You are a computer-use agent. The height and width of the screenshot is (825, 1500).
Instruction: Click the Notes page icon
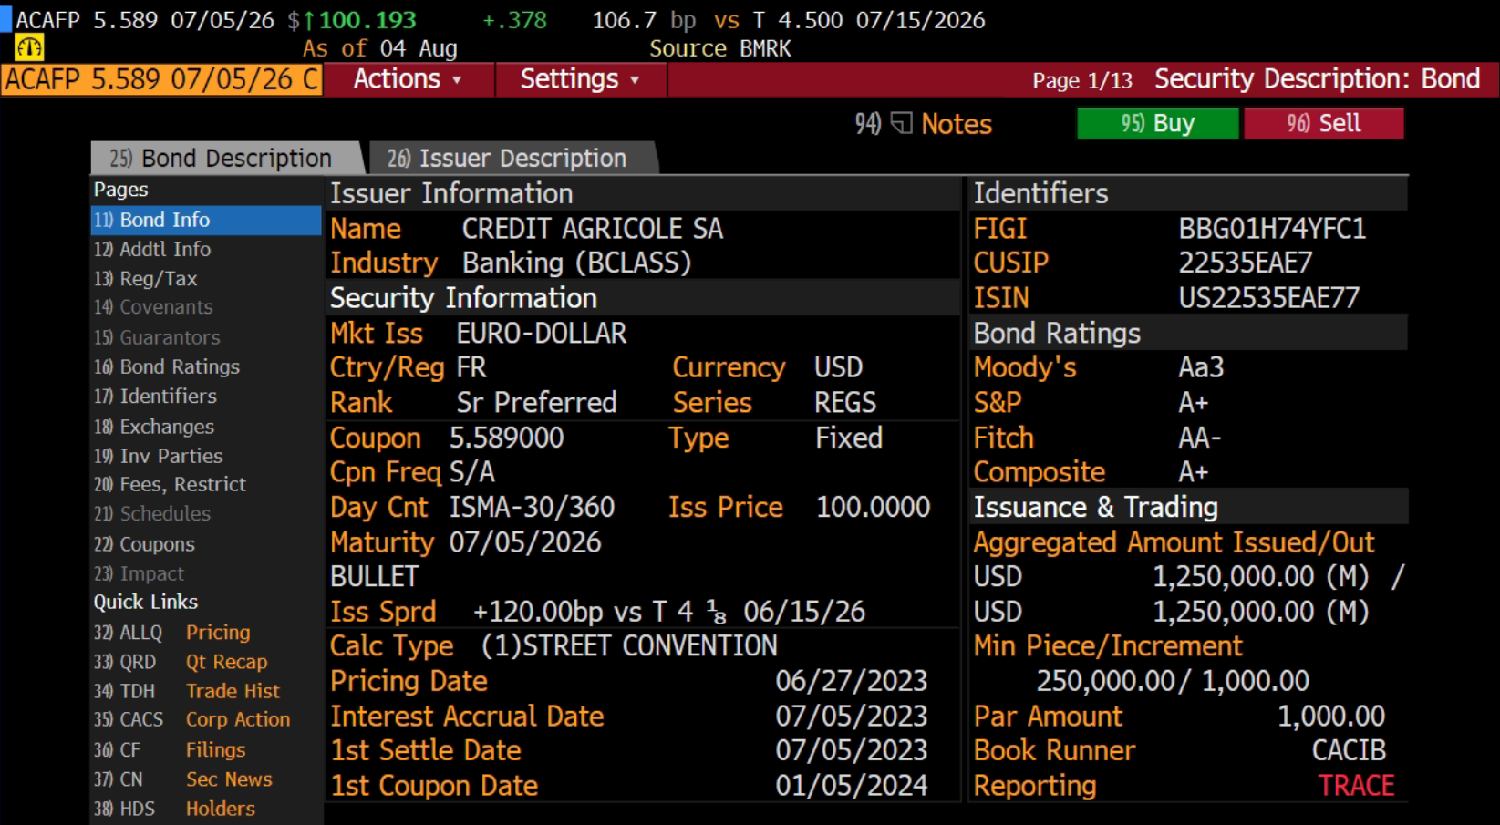[x=901, y=123]
